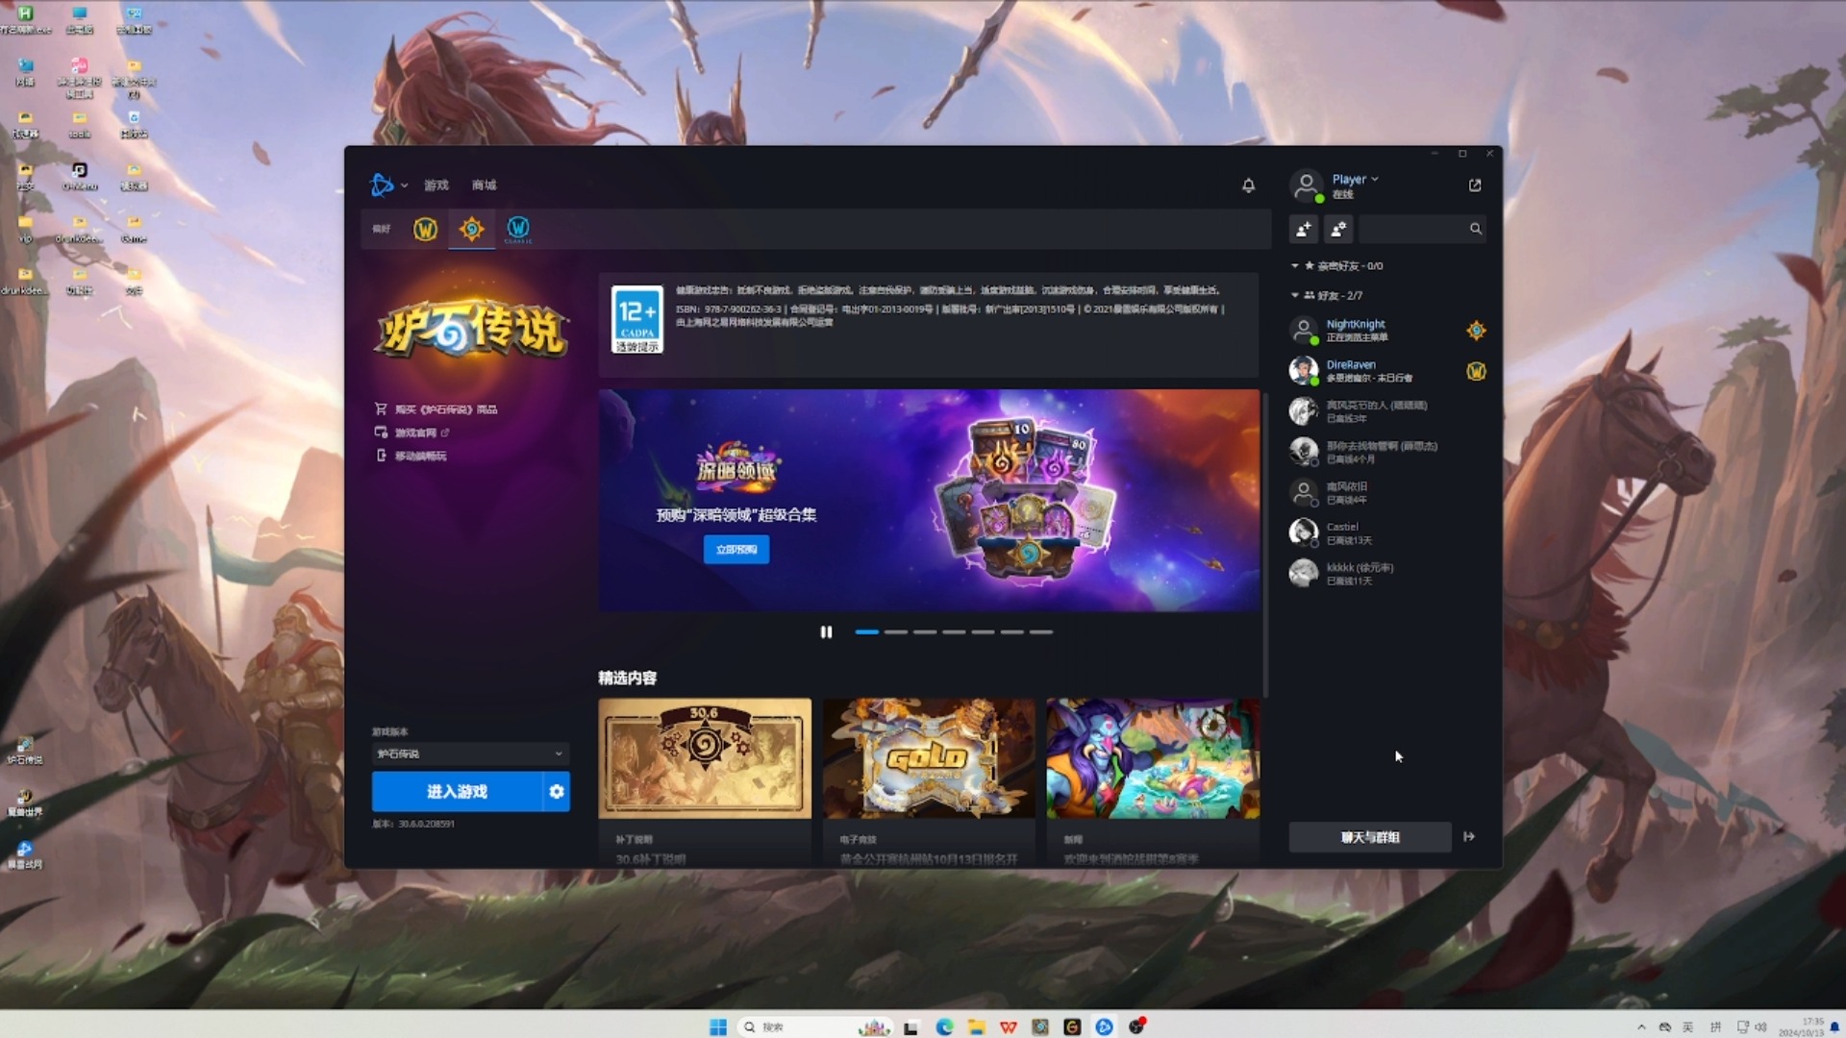The height and width of the screenshot is (1038, 1846).
Task: Open File Explorer from the taskbar
Action: tap(976, 1026)
